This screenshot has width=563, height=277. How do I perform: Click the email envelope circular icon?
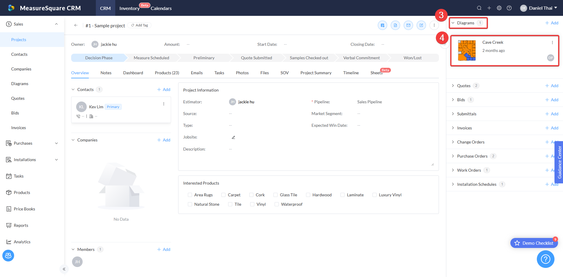pos(408,25)
